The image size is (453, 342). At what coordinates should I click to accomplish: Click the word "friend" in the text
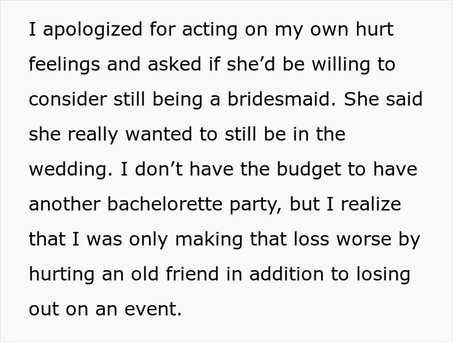192,274
